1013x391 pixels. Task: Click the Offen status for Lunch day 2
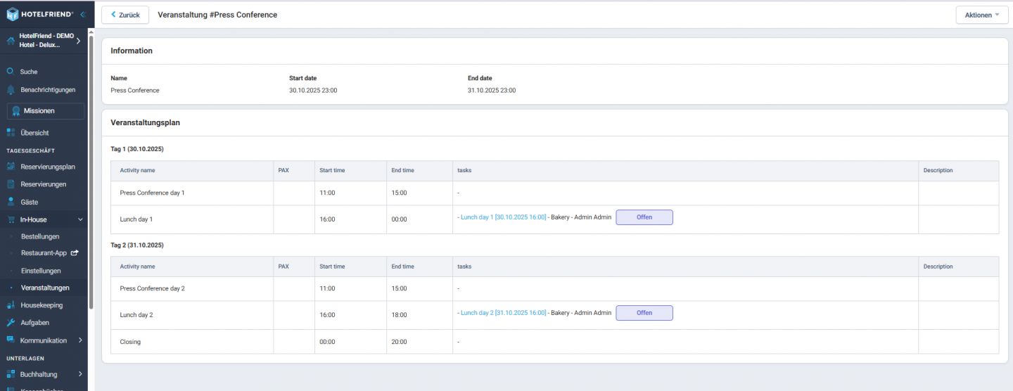pos(644,313)
